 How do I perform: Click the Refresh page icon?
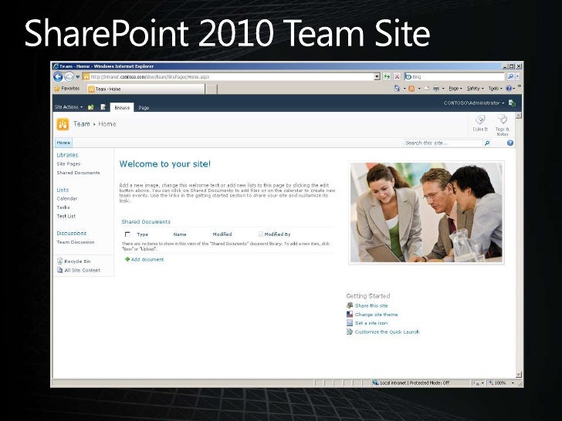click(387, 76)
